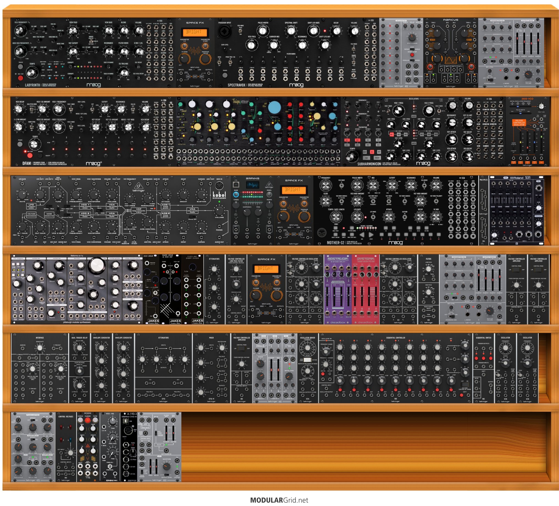Click the Mother-32 right arrow (STEP) button
This screenshot has height=506, width=559.
coord(371,235)
